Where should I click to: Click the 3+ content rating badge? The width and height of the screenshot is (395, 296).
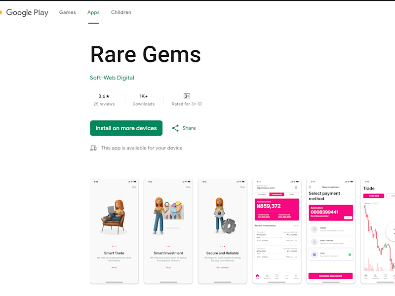click(187, 96)
